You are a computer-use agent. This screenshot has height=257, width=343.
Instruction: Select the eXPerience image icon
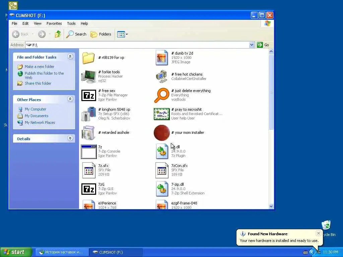coord(88,204)
